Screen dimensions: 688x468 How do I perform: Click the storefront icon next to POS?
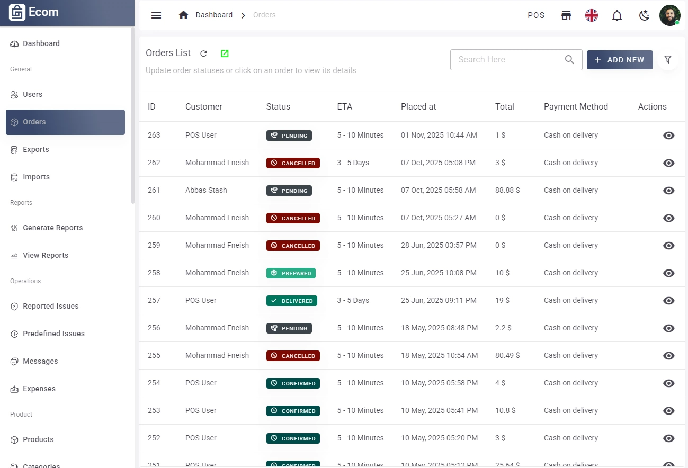pyautogui.click(x=566, y=15)
